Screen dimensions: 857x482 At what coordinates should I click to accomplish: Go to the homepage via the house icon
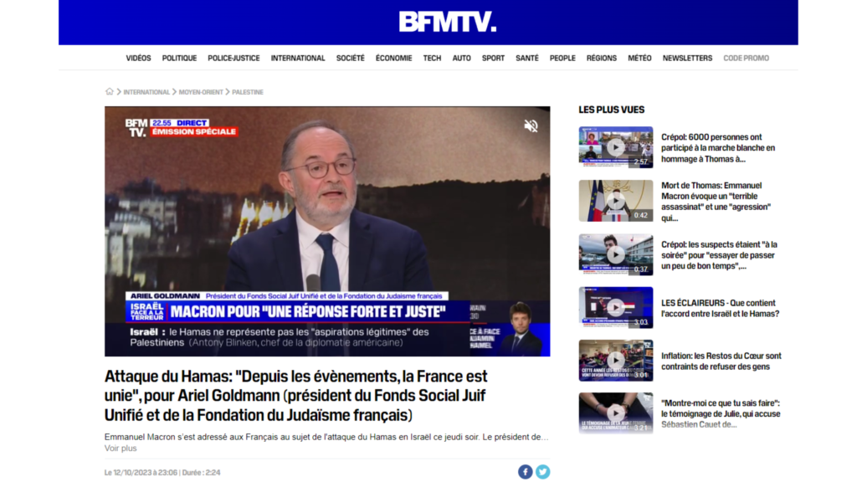pos(110,91)
